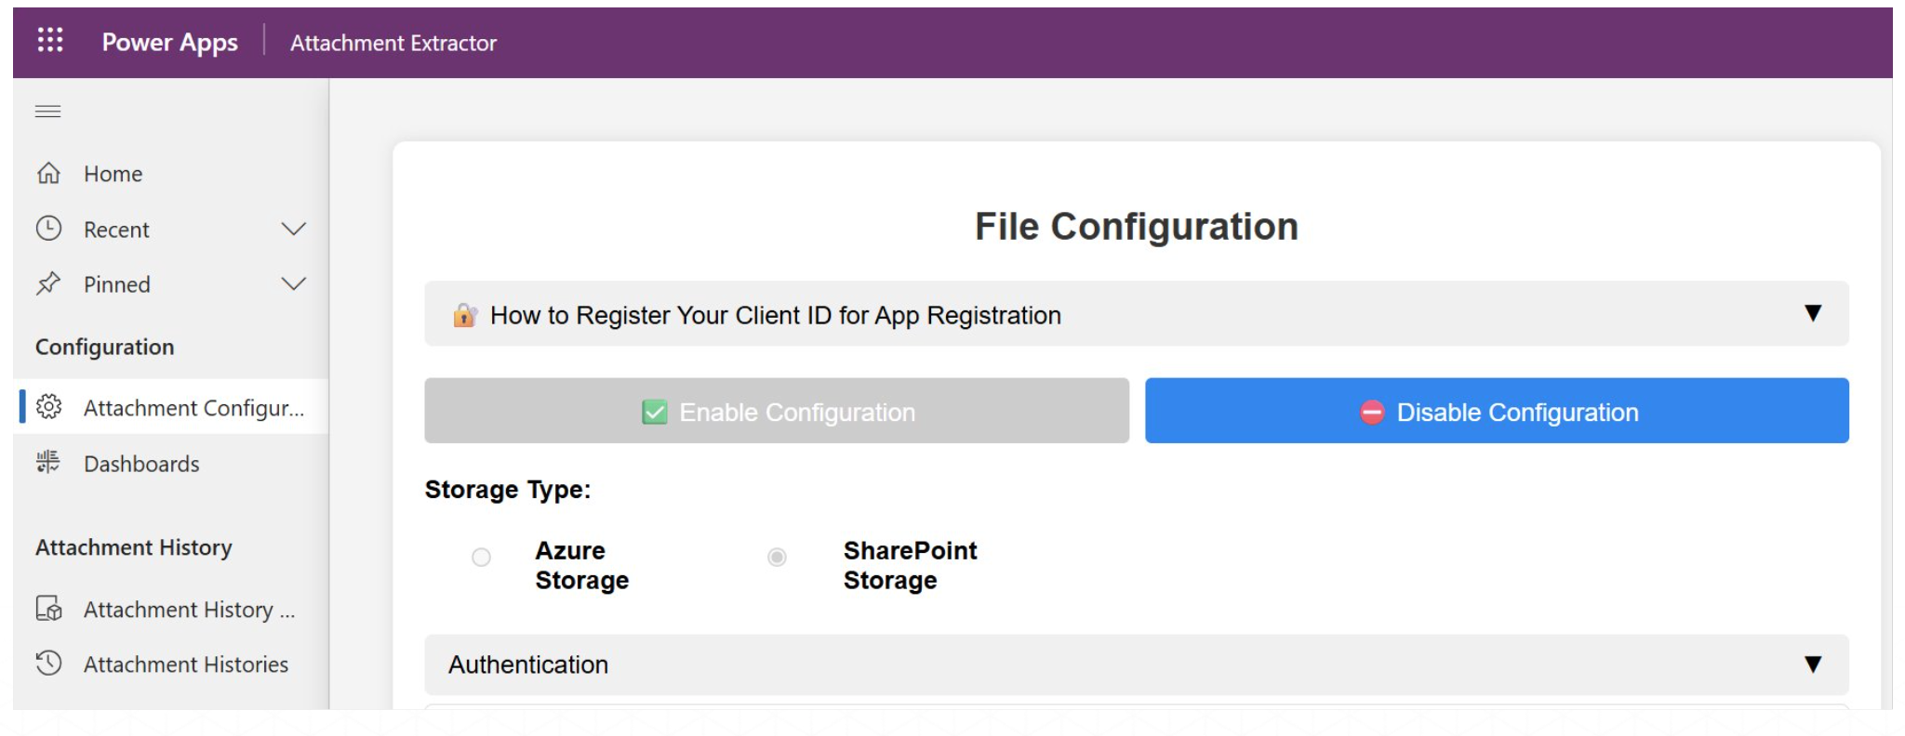Image resolution: width=1905 pixels, height=736 pixels.
Task: Collapse the sidebar using the hamburger icon
Action: 48,112
